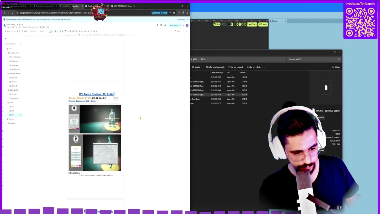
Task: Open the zoom level dropdown showing 100%
Action: click(x=26, y=31)
